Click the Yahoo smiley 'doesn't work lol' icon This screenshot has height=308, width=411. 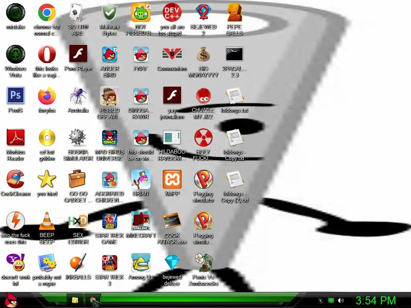coord(16,262)
